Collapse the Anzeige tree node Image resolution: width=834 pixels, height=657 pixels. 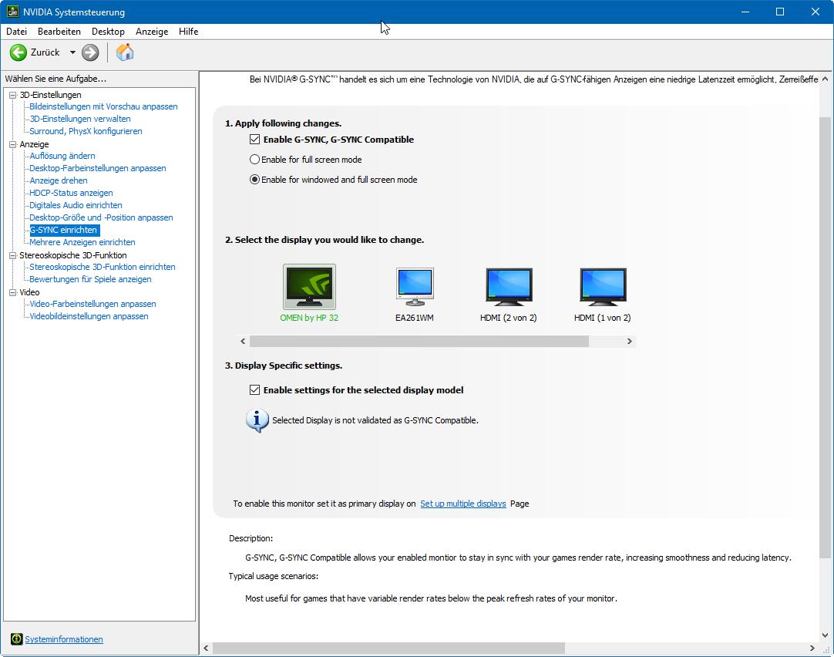(13, 144)
